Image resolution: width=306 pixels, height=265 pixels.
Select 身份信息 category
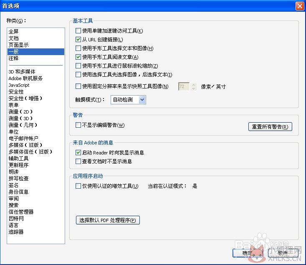click(36, 192)
